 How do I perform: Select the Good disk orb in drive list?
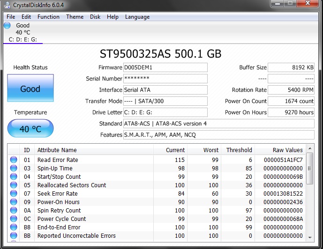[x=7, y=25]
